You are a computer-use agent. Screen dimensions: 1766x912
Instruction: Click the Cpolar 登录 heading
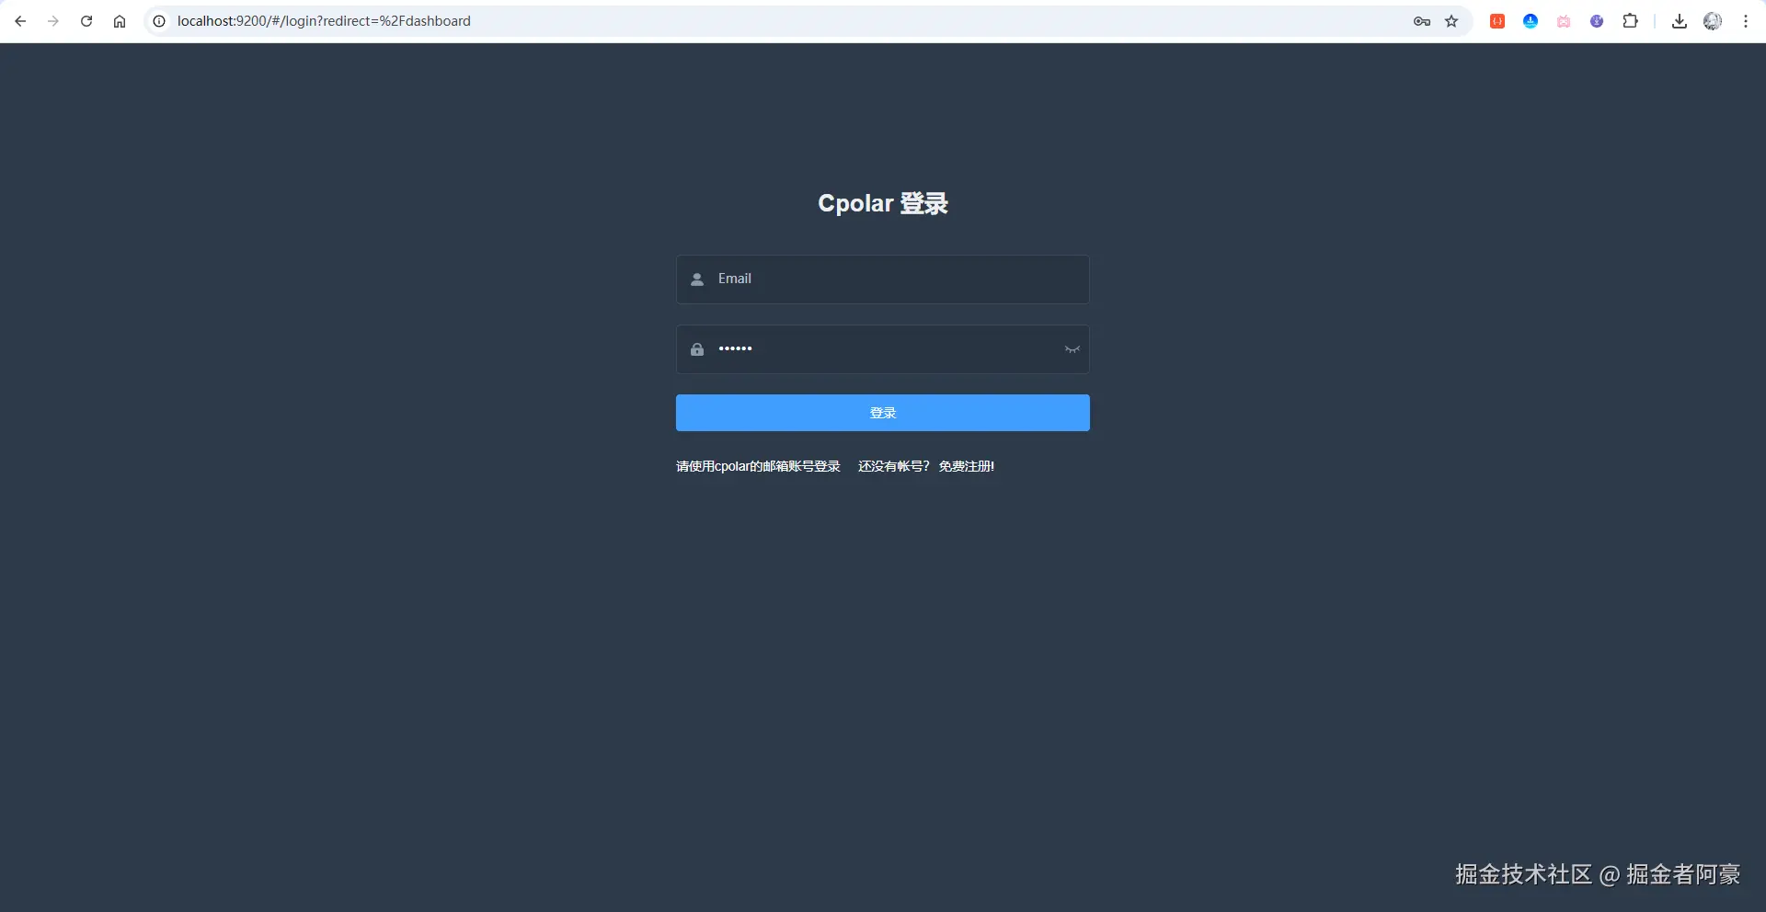click(883, 203)
